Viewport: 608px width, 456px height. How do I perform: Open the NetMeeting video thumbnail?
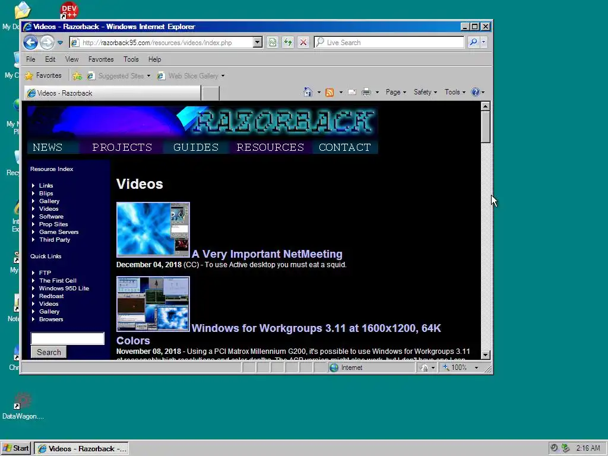pos(153,230)
